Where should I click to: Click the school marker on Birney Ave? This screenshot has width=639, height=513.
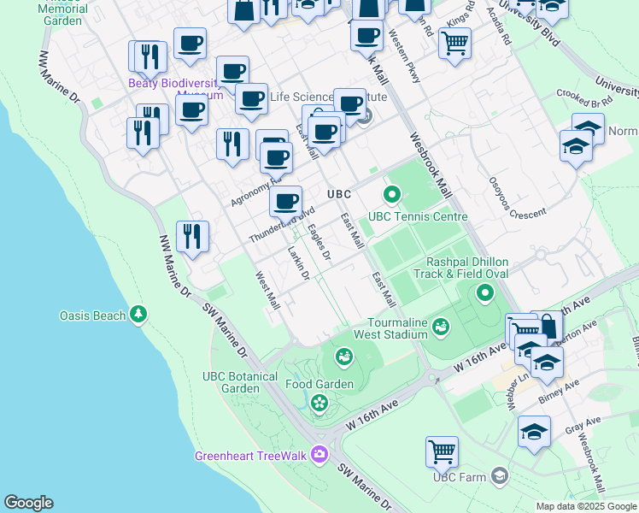tap(548, 363)
